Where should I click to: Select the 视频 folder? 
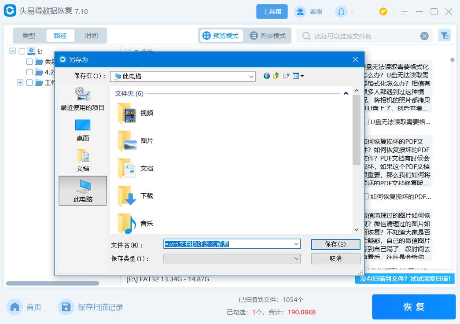[x=135, y=113]
